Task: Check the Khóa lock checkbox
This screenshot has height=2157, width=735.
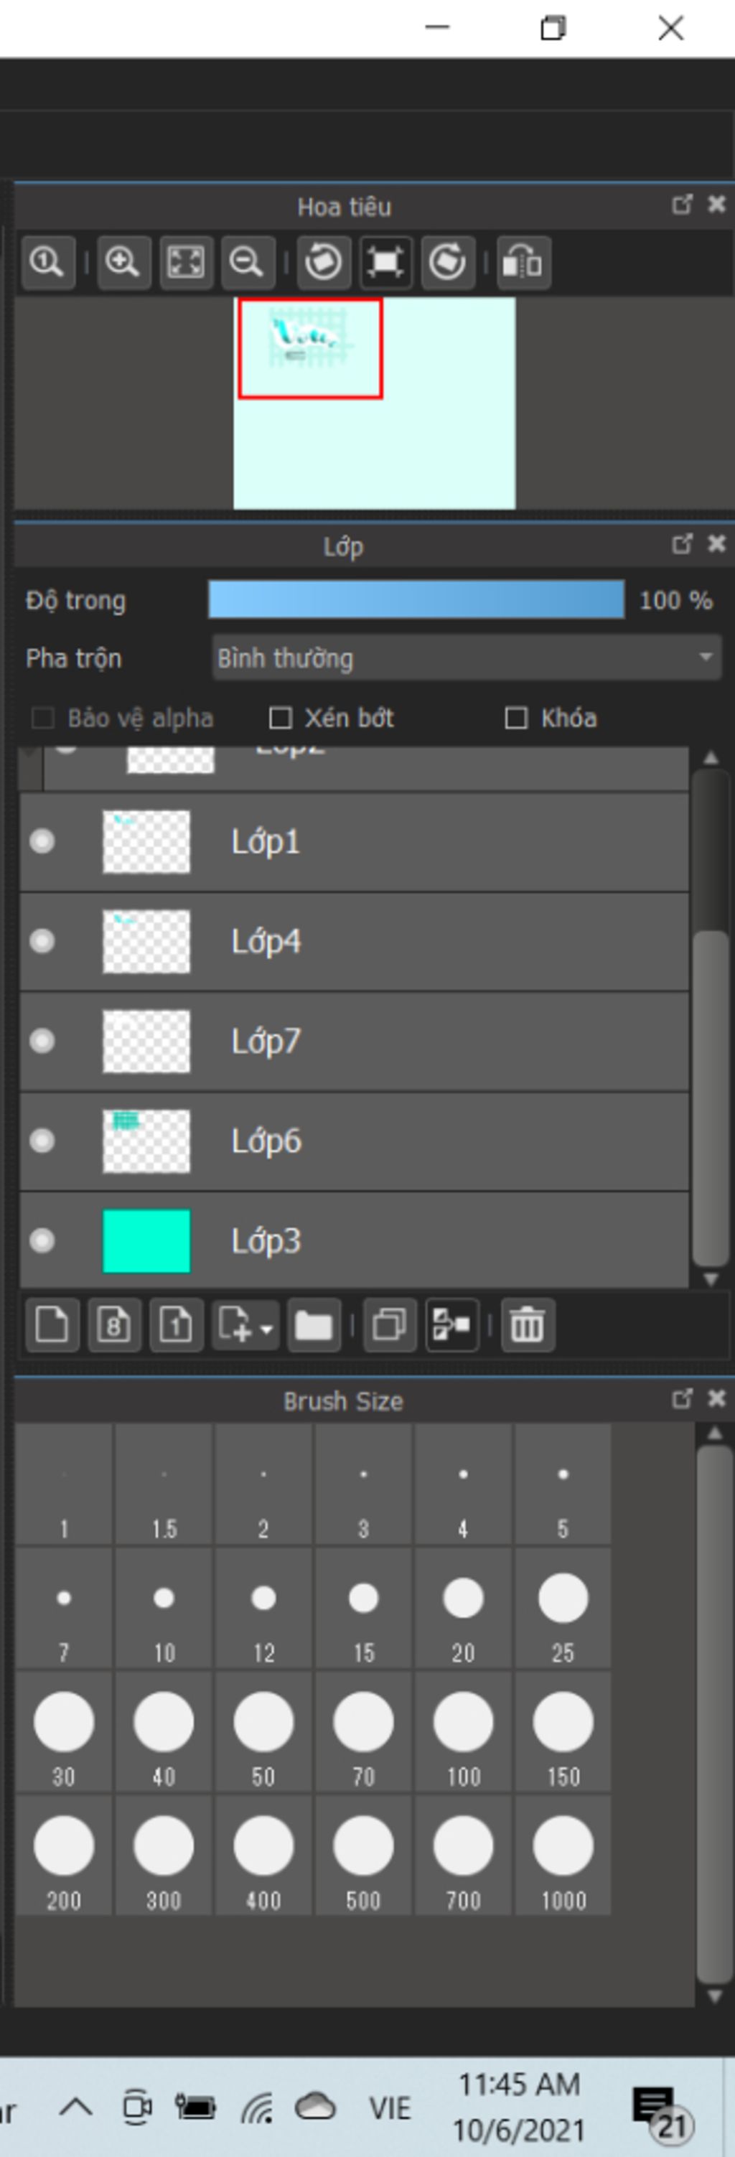Action: 515,718
